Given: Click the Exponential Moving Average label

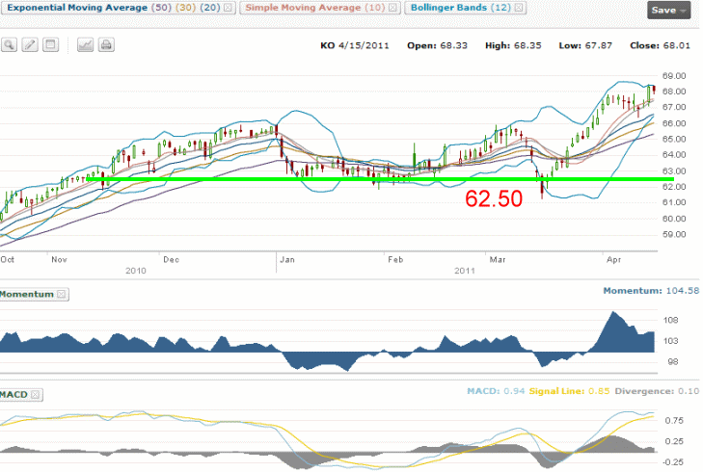Looking at the screenshot, I should 77,8.
